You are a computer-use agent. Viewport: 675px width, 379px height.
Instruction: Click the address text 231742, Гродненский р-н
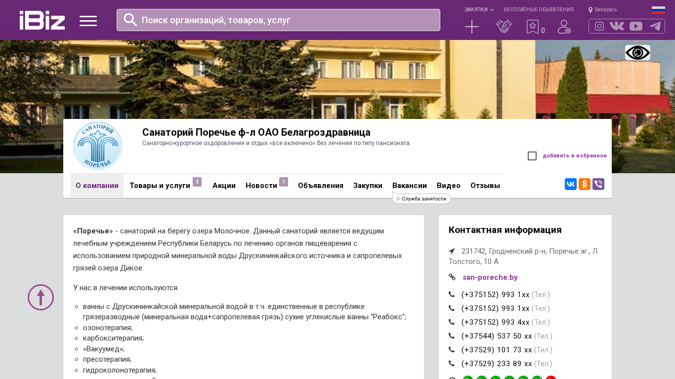tap(524, 256)
